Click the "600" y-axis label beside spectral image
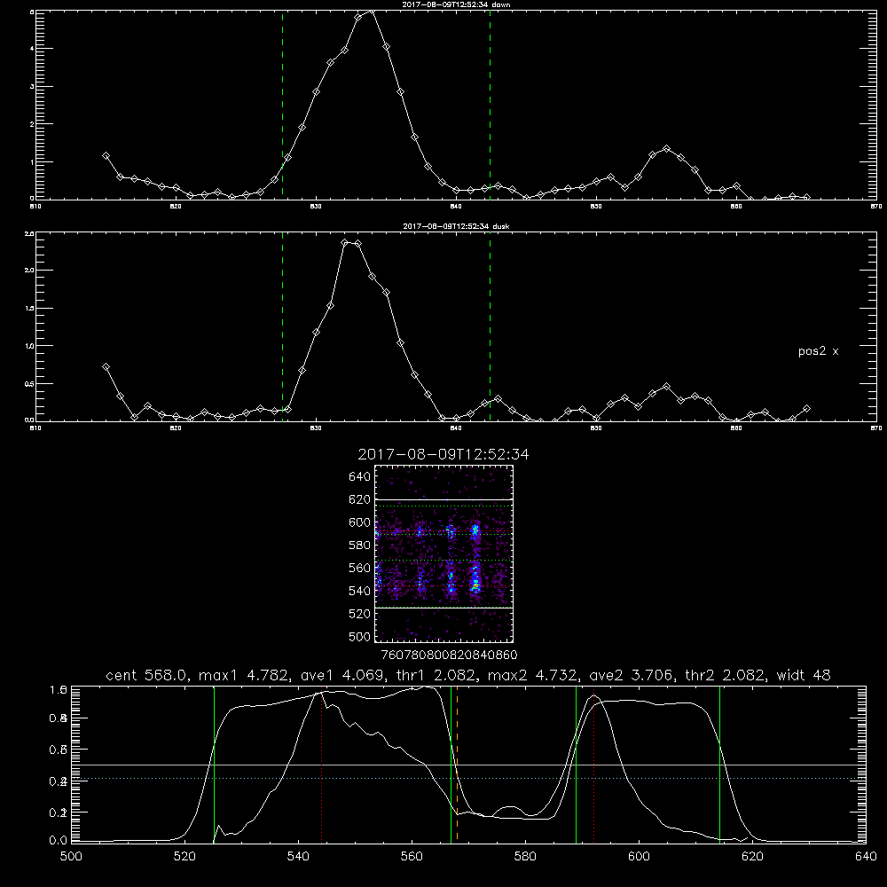Screen dimensions: 887x887 pyautogui.click(x=360, y=522)
